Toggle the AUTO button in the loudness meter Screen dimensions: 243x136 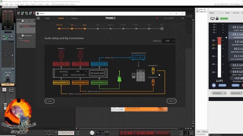coord(235,85)
